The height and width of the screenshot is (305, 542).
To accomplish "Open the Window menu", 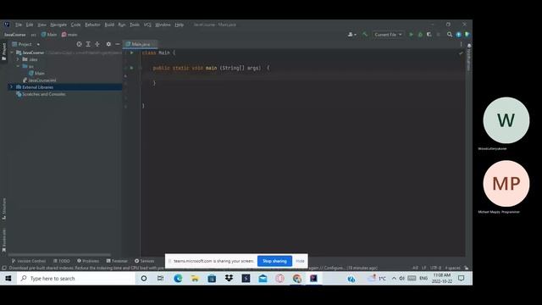I will click(163, 25).
